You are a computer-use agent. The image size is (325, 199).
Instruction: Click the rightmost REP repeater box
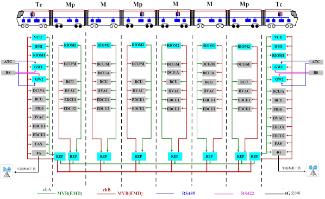254,157
